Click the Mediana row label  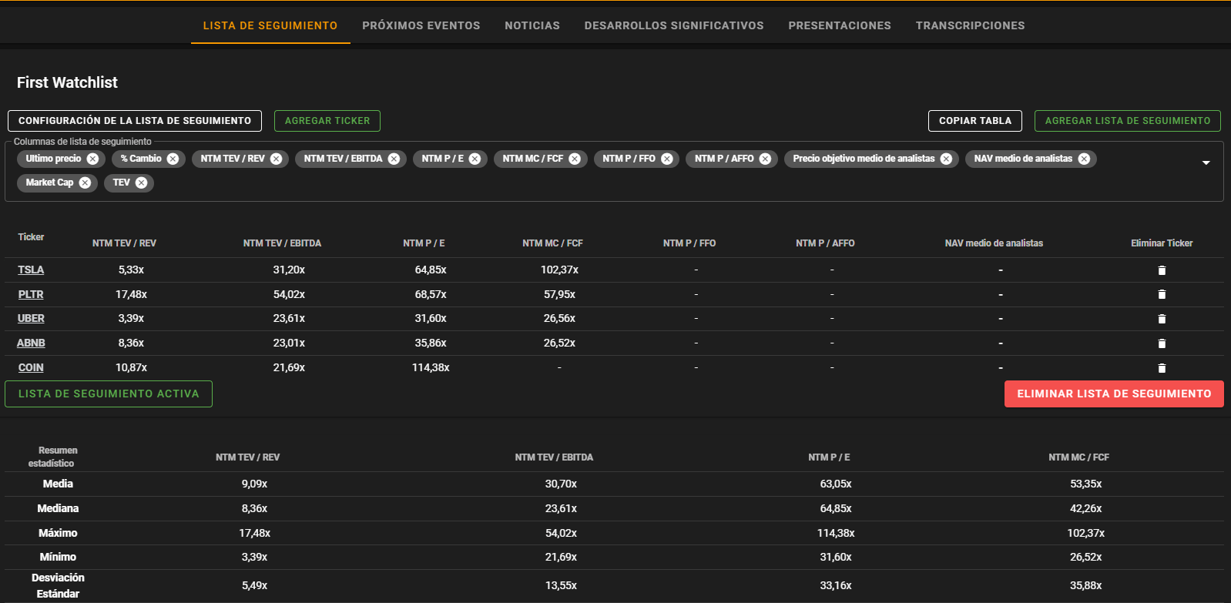click(x=58, y=508)
